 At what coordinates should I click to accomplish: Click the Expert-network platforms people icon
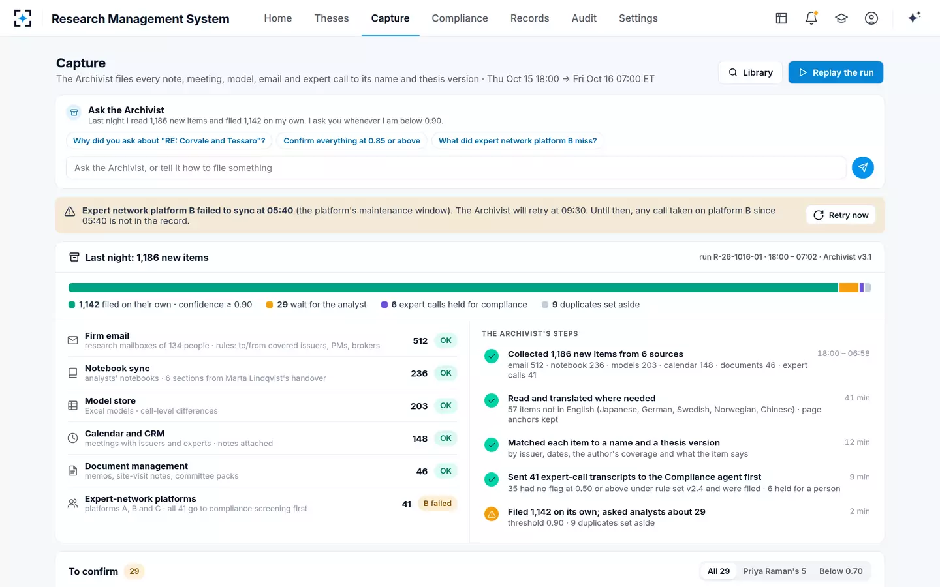tap(73, 504)
